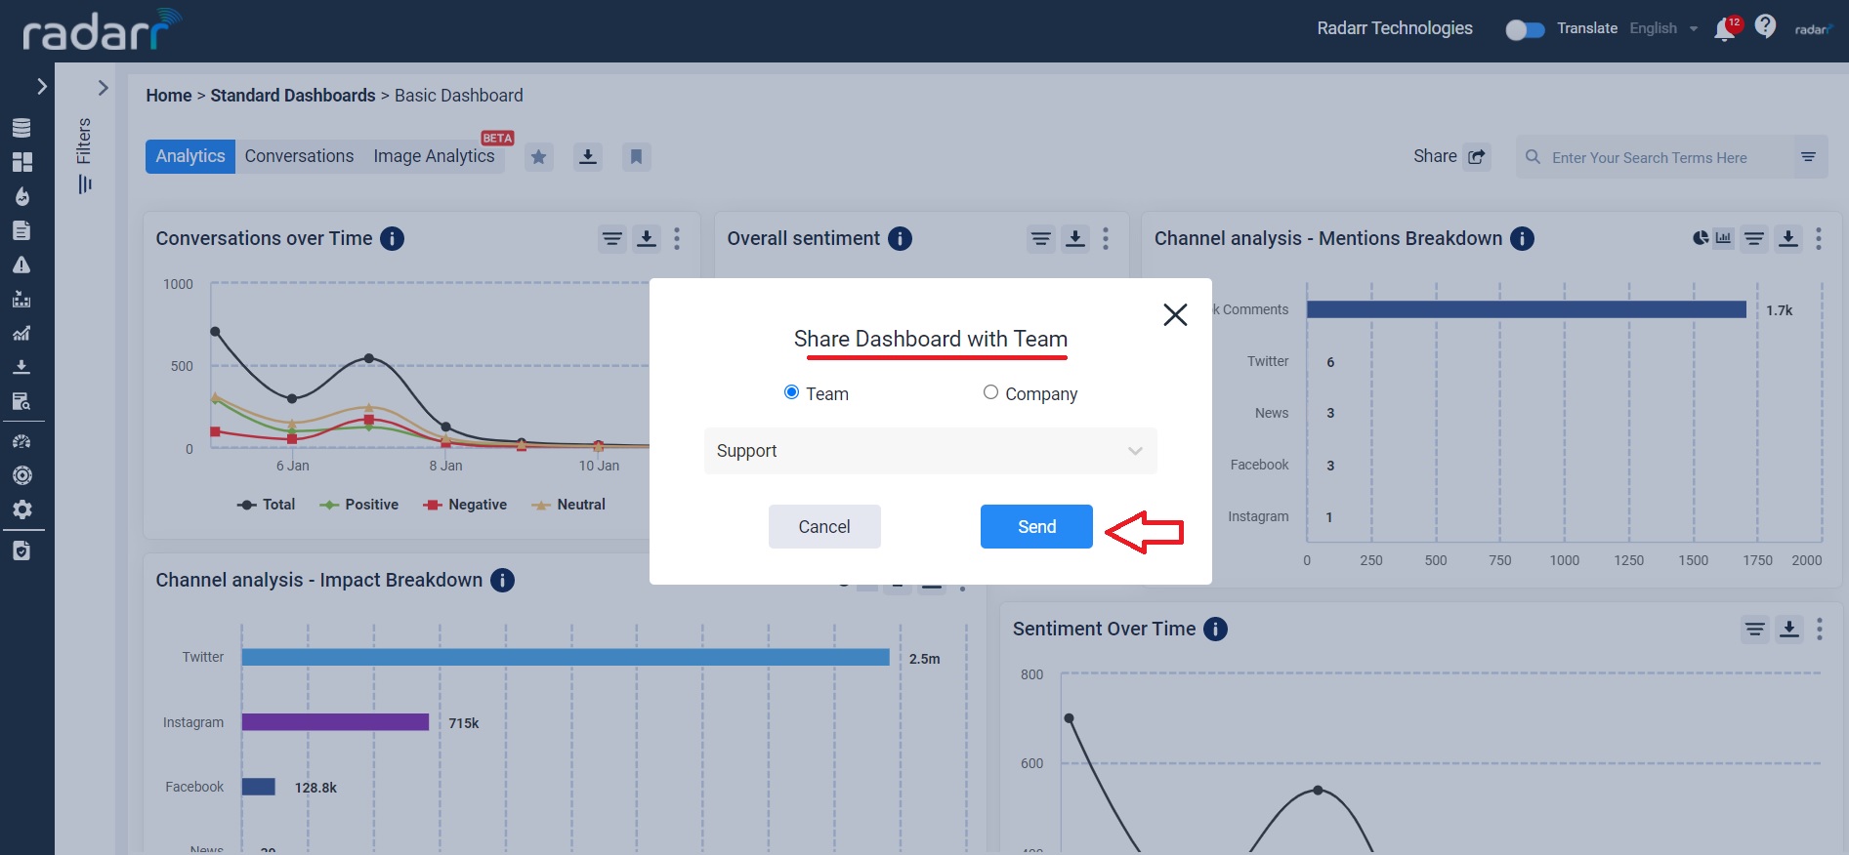
Task: Open the alerts warning triangle sidebar icon
Action: (x=21, y=265)
